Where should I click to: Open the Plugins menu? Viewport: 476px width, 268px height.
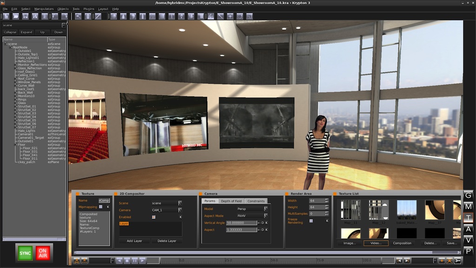[89, 9]
